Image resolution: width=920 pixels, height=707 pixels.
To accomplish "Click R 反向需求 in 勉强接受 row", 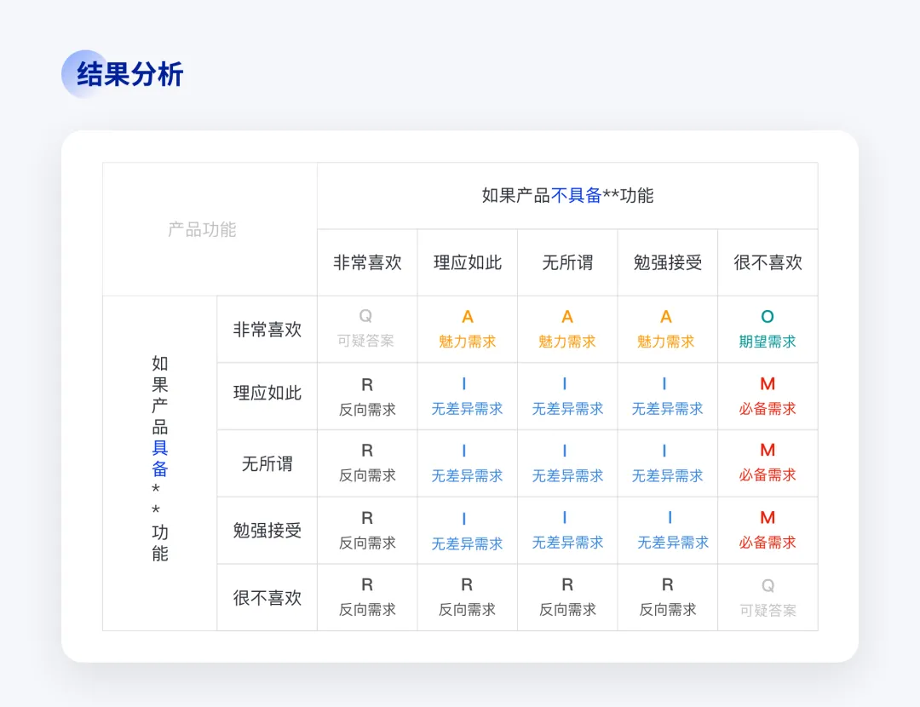I will pyautogui.click(x=367, y=531).
